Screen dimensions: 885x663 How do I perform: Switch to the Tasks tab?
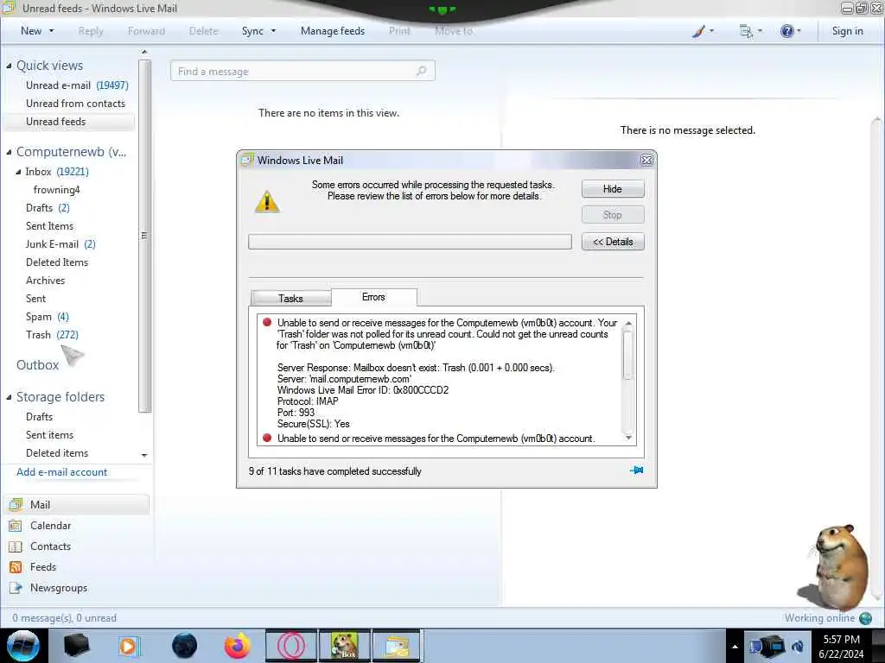pos(290,298)
